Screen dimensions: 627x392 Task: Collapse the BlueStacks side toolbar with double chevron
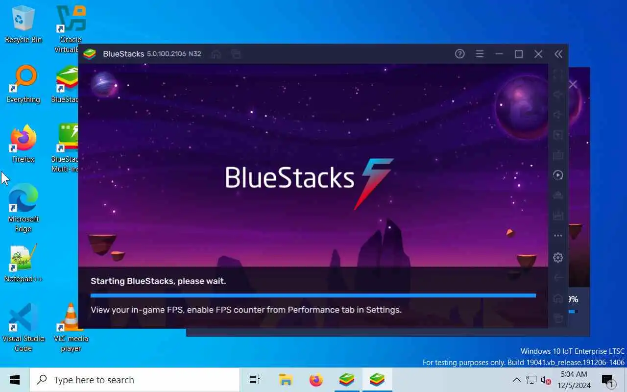(558, 54)
